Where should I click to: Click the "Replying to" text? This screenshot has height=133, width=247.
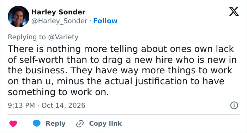[x=27, y=37]
